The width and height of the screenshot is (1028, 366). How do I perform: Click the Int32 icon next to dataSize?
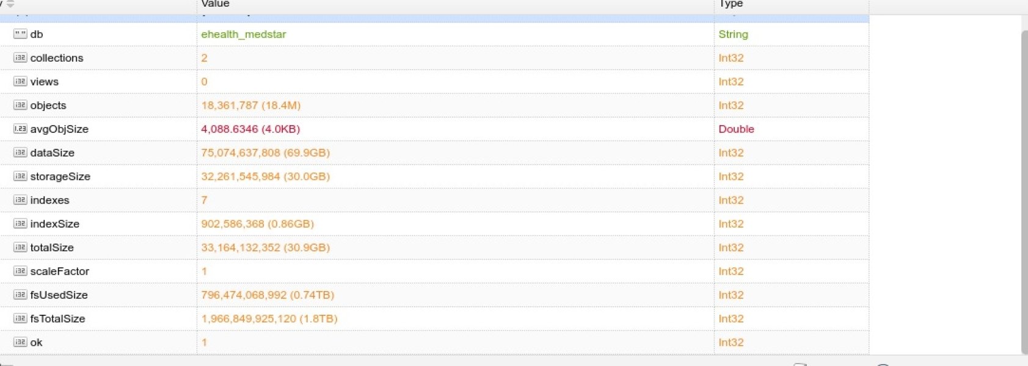tap(20, 152)
